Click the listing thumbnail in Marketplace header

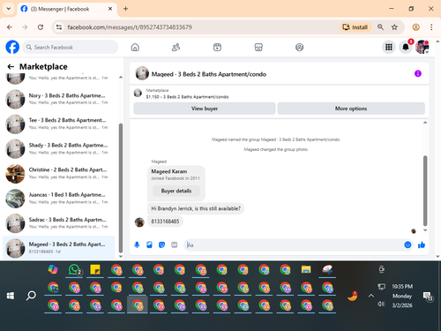[x=138, y=94]
